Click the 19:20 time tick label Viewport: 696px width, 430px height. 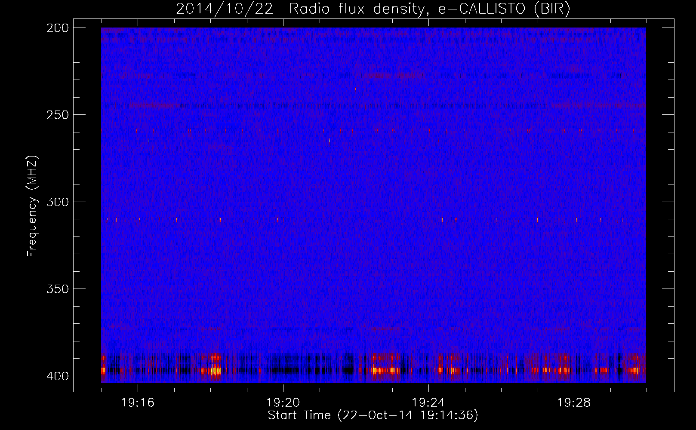pos(283,403)
